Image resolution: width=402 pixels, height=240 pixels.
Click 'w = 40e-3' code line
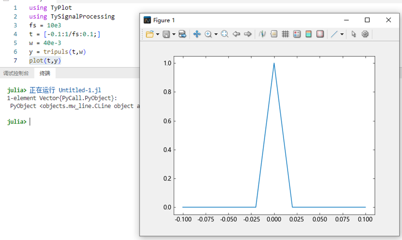point(45,43)
